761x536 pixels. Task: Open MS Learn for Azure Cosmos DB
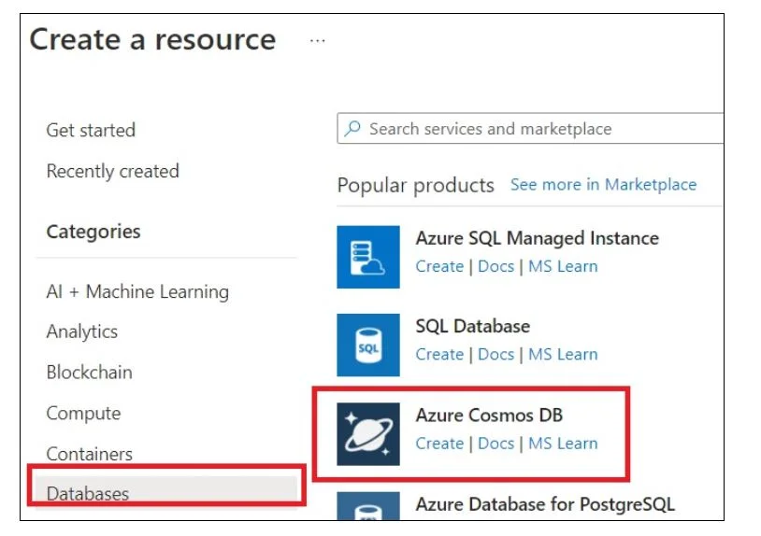[x=563, y=444]
